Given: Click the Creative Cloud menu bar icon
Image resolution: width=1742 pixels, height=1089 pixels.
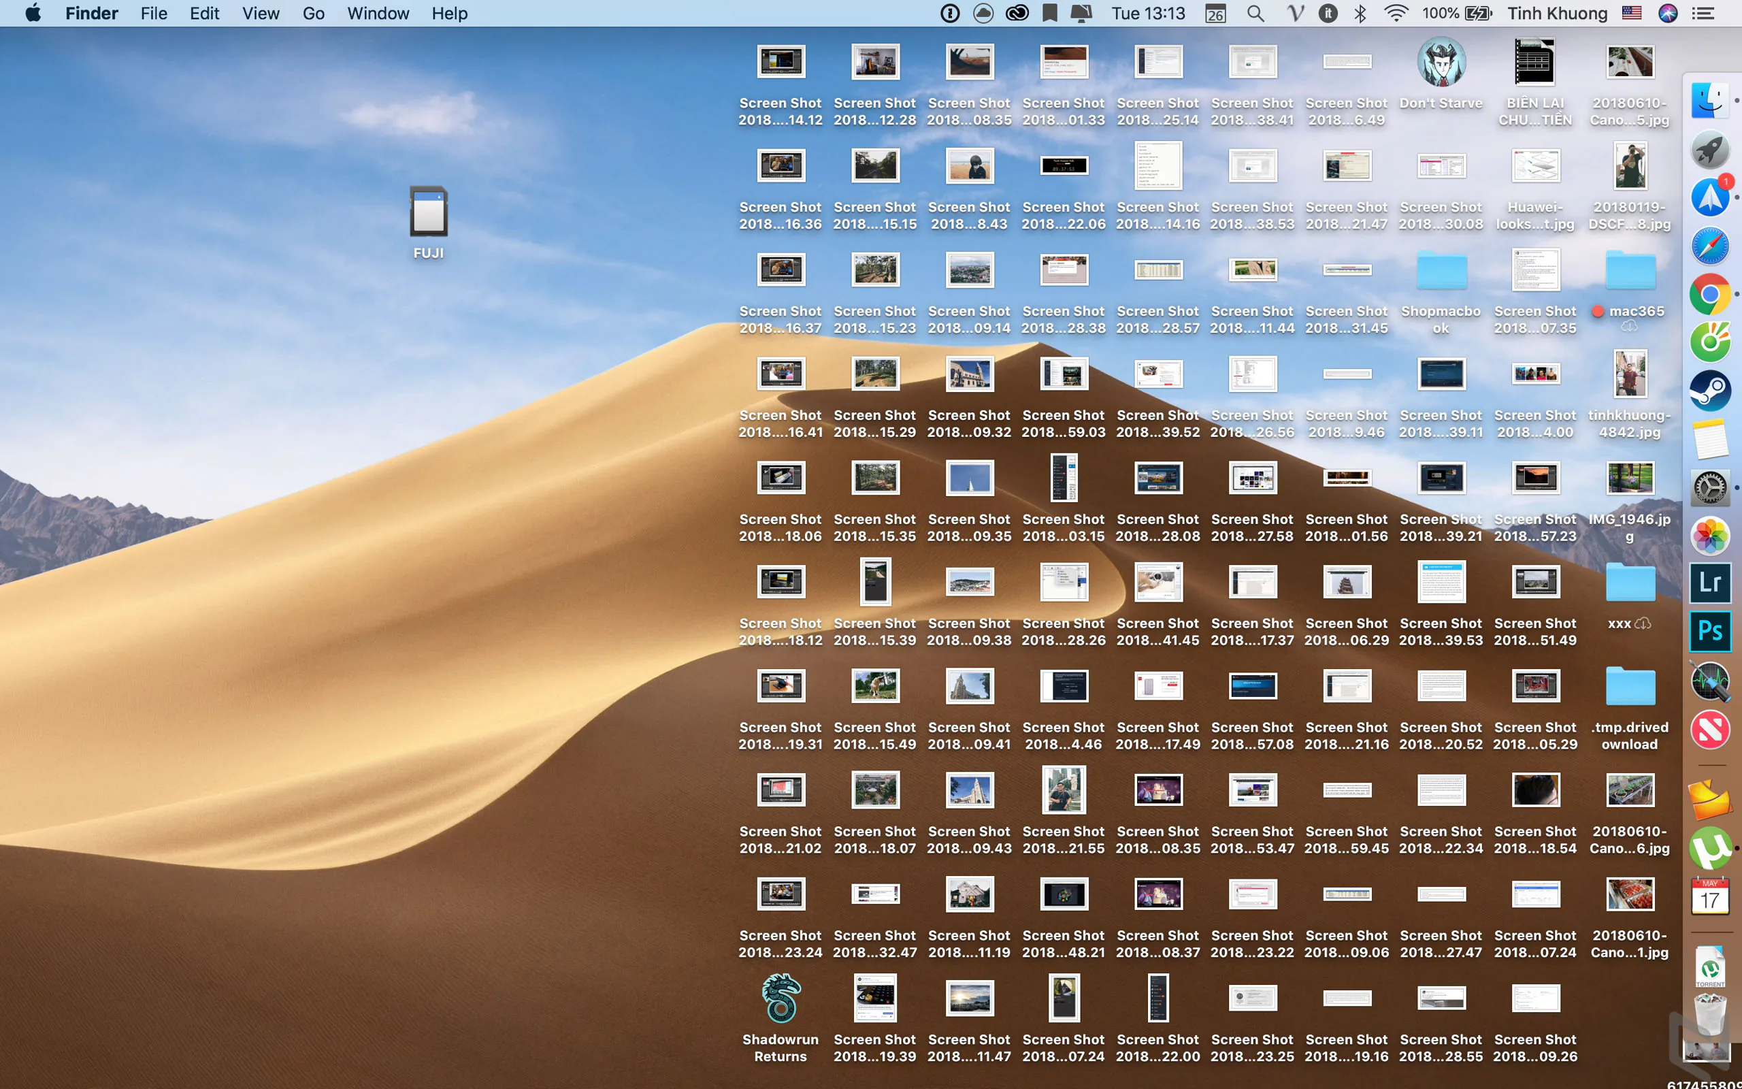Looking at the screenshot, I should click(x=1017, y=13).
